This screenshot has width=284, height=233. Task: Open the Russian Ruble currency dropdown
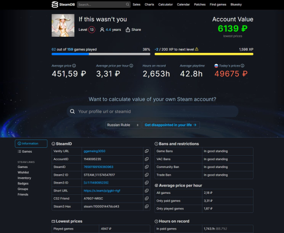click(123, 125)
